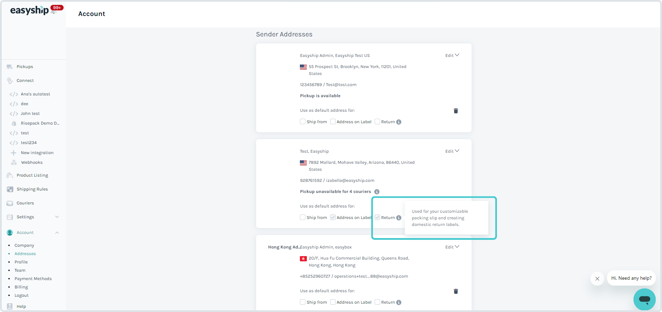Expand Edit on the Test, Easyship address card

tap(452, 151)
